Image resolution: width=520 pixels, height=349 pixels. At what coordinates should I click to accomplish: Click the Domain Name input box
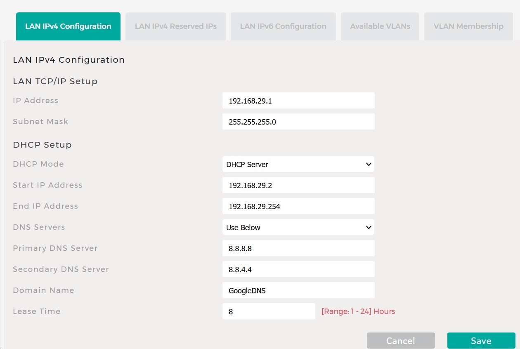tap(298, 290)
